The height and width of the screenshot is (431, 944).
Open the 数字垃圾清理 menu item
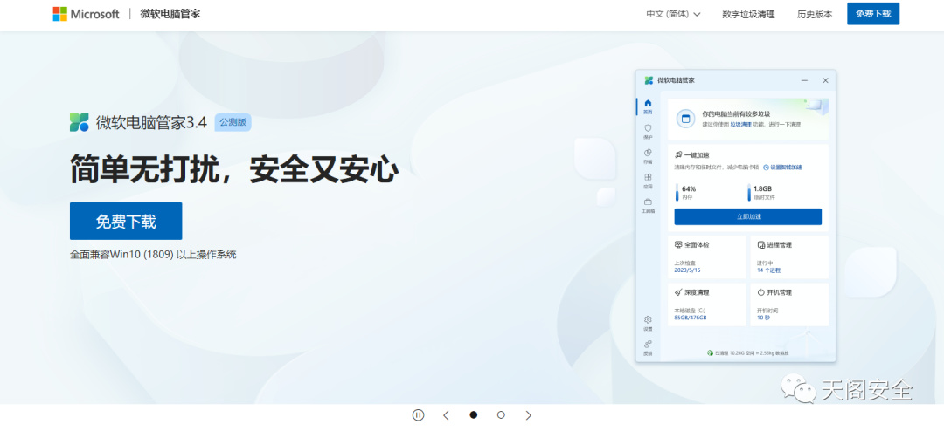[748, 15]
